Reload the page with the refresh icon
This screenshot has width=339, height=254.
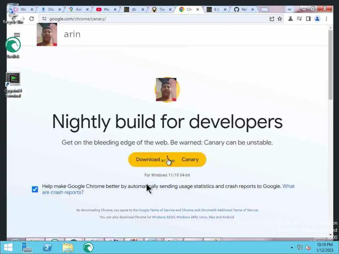point(31,19)
